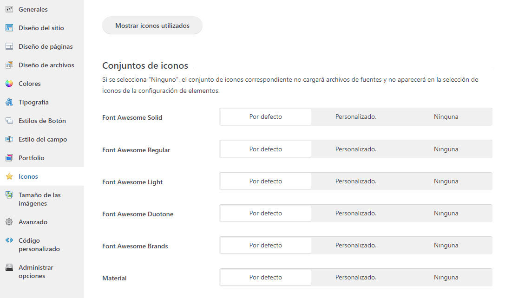Select Por defecto for Font Awesome Brands
Screen dimensions: 505x298
point(266,245)
